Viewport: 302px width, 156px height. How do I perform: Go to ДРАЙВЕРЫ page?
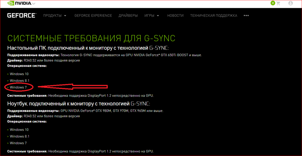click(x=128, y=16)
